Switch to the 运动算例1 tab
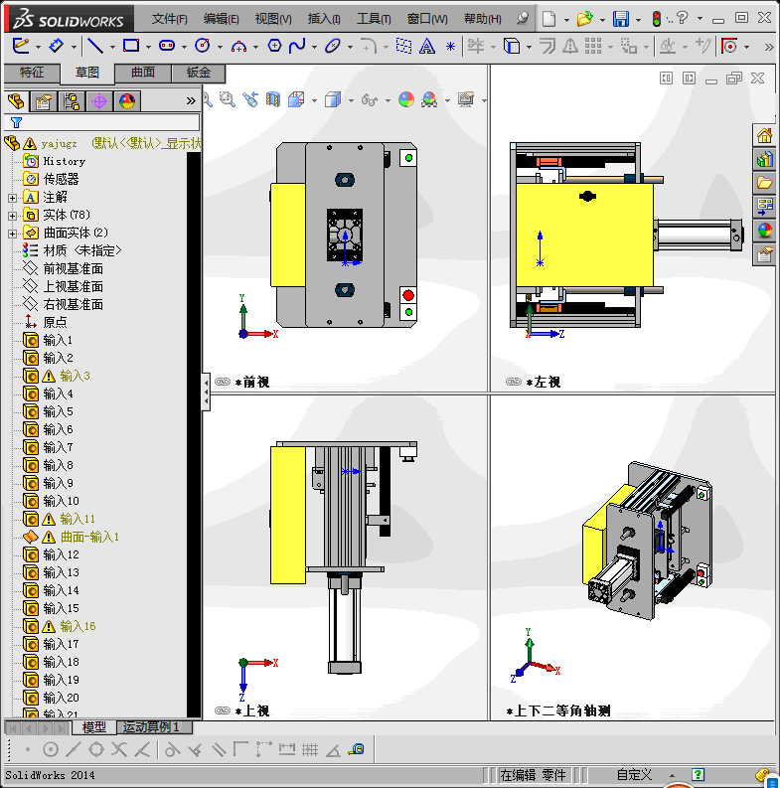This screenshot has height=788, width=780. (154, 727)
